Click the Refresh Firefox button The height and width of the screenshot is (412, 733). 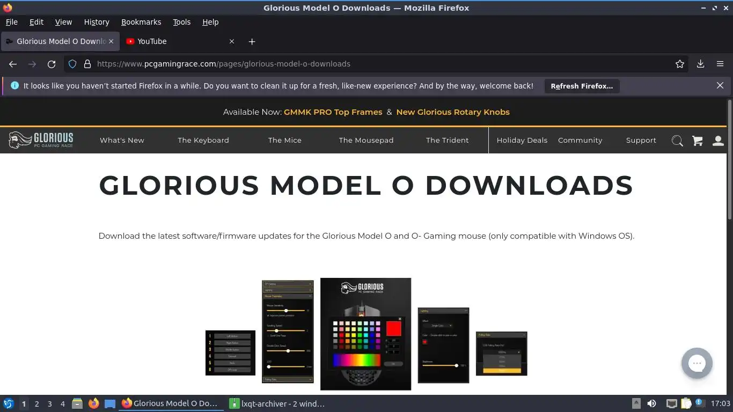[x=582, y=86]
